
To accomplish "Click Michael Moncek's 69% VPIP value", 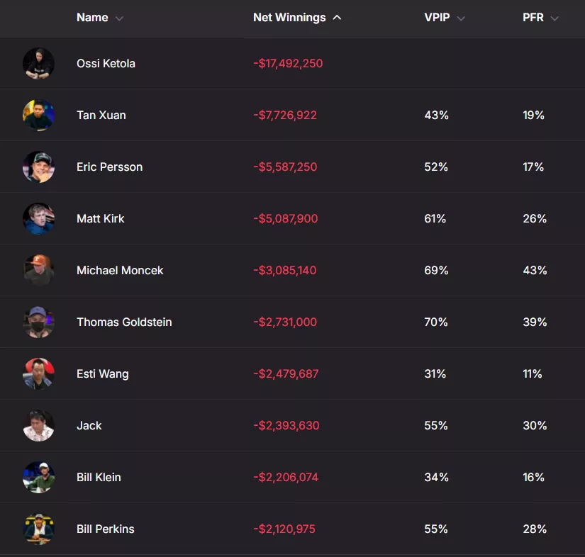I will [436, 270].
